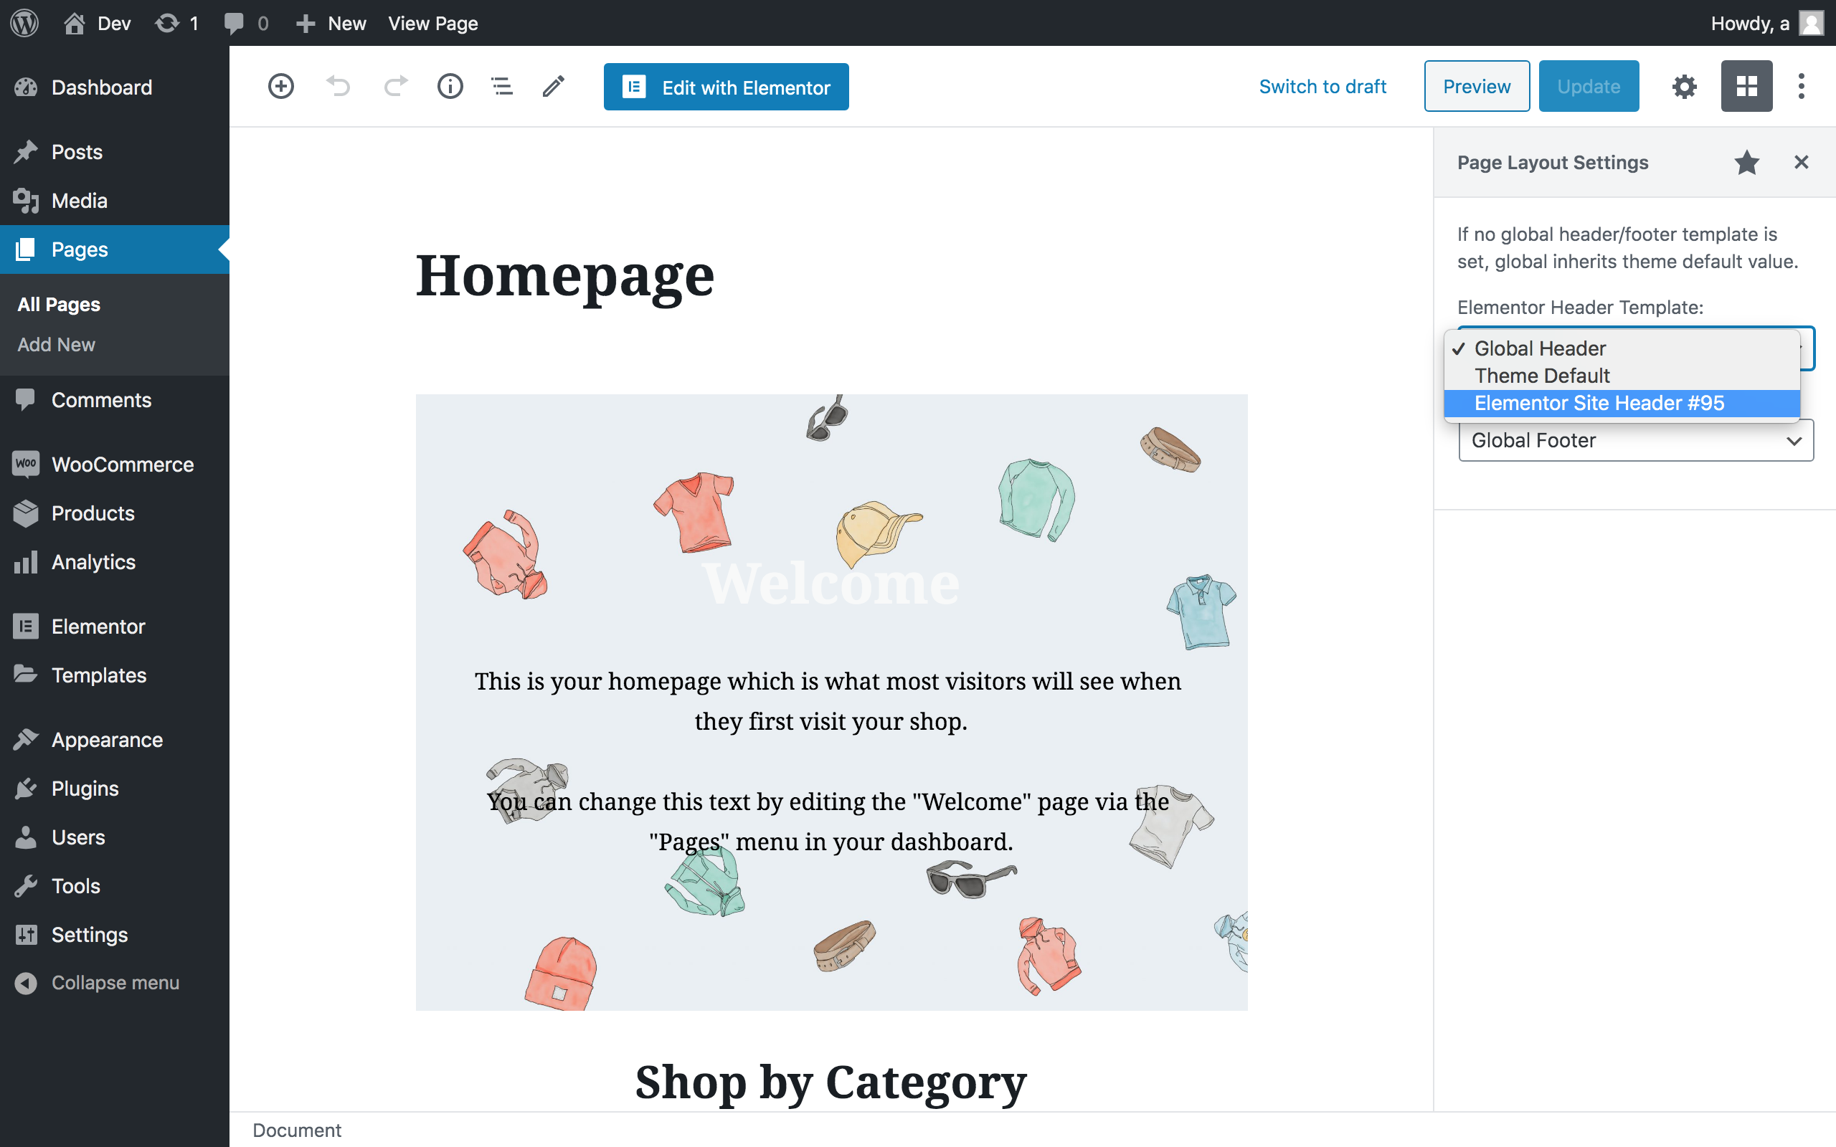This screenshot has height=1147, width=1836.
Task: Choose Theme Default option in dropdown
Action: 1622,376
